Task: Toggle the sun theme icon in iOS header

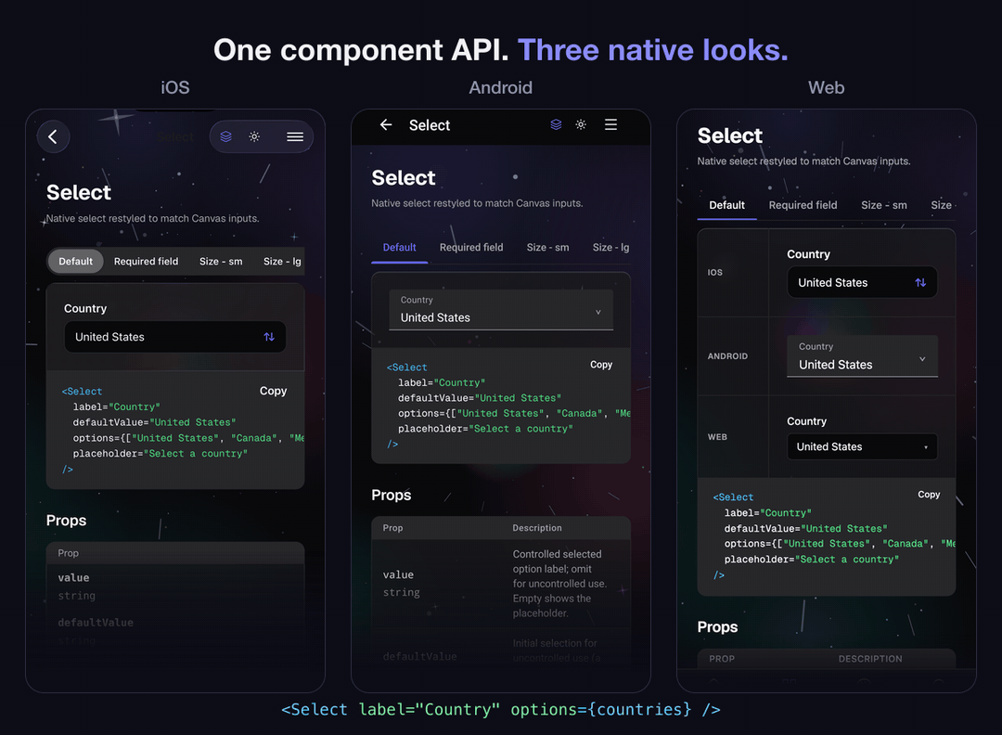Action: pos(254,136)
